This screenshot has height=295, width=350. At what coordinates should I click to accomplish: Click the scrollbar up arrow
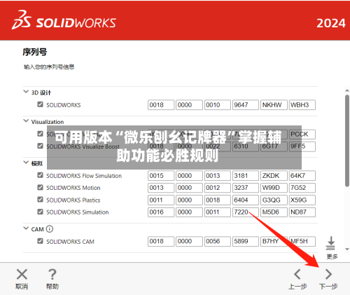[x=347, y=90]
